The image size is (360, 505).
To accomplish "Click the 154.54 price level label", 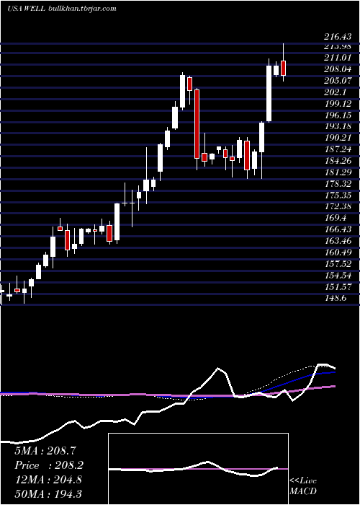I will pos(337,276).
